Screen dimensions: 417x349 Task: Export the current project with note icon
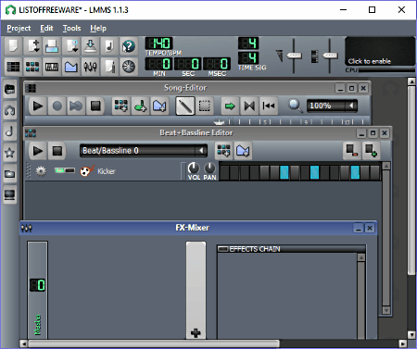tap(109, 46)
